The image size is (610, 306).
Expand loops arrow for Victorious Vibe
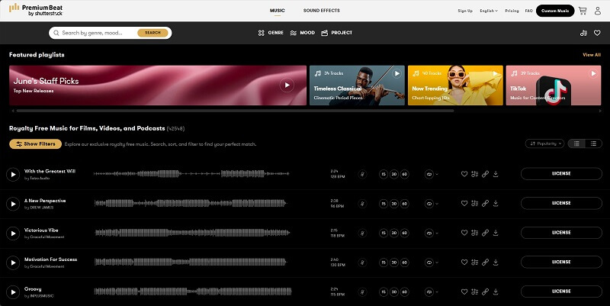437,234
